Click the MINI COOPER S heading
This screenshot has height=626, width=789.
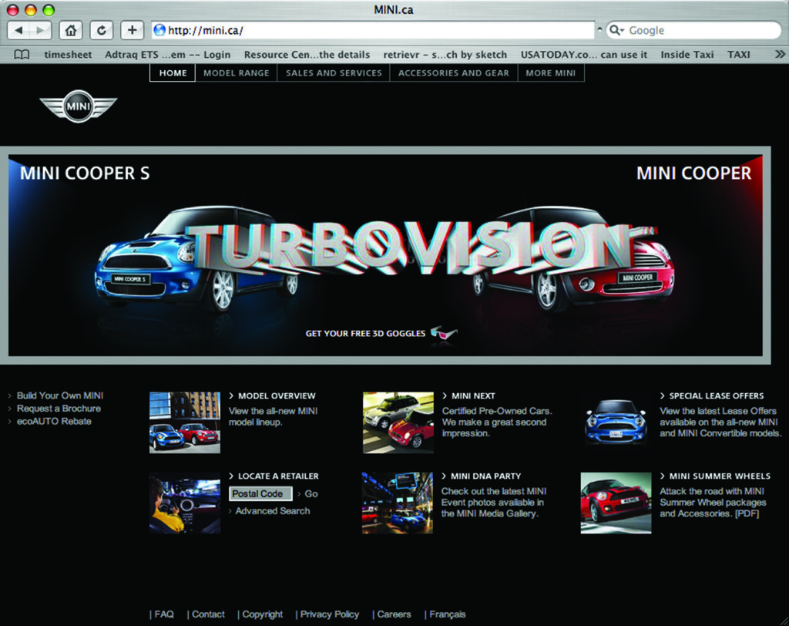85,173
